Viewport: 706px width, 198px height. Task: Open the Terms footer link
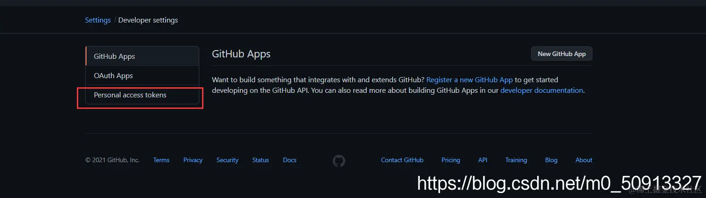pos(162,160)
